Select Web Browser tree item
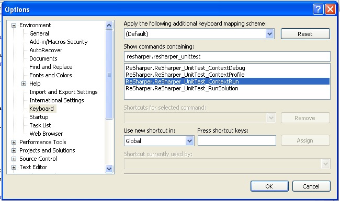Image resolution: width=340 pixels, height=201 pixels. [x=46, y=134]
